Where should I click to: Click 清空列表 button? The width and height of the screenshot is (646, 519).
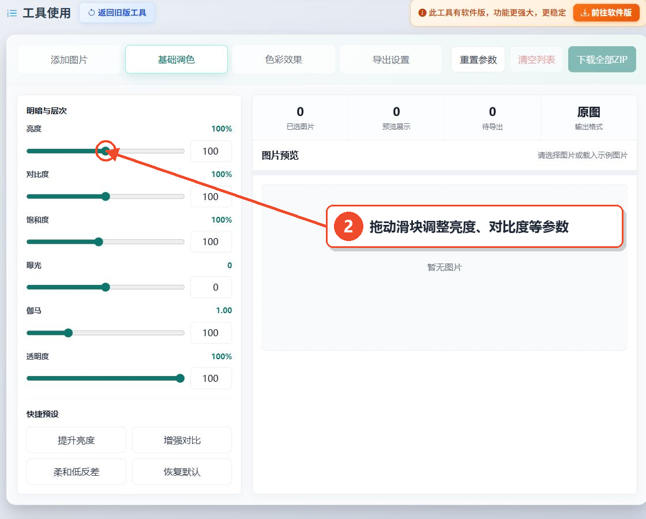tap(536, 60)
